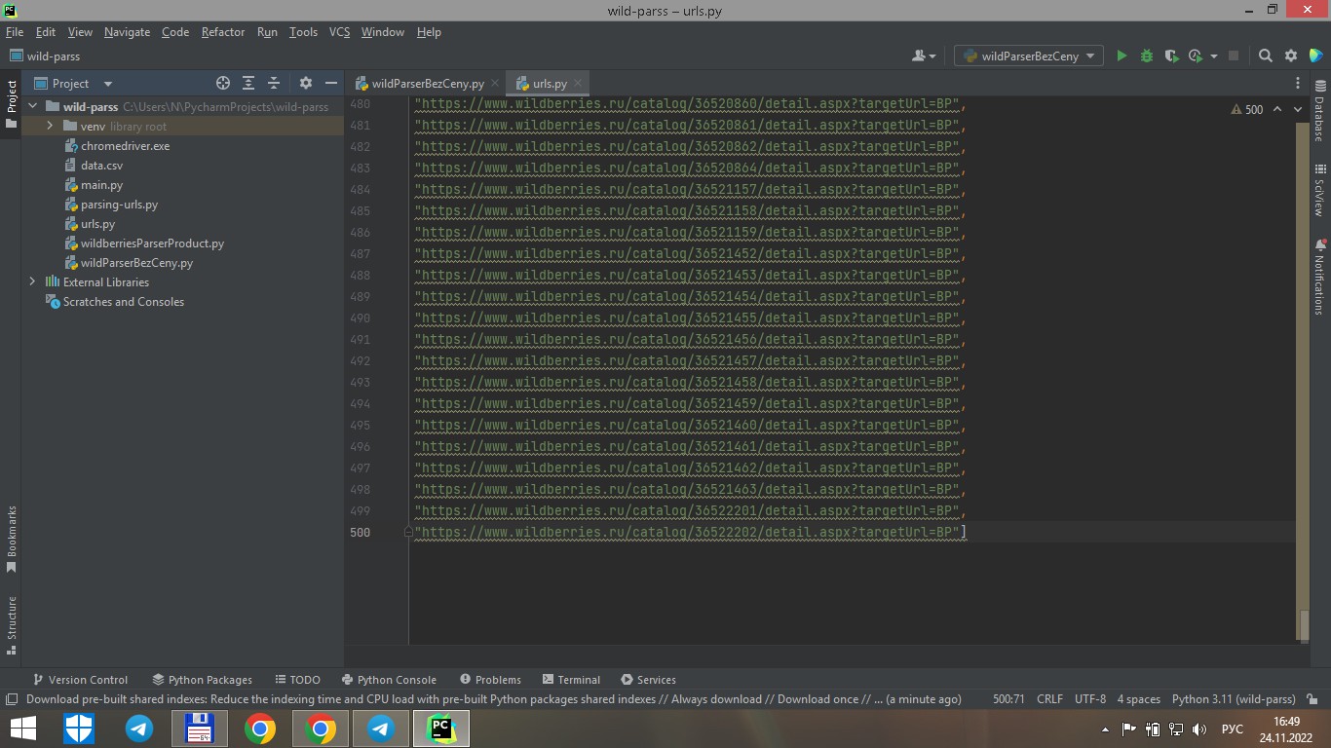Screen dimensions: 1331x748
Task: Click the Stop button in the toolbar
Action: [x=1233, y=56]
